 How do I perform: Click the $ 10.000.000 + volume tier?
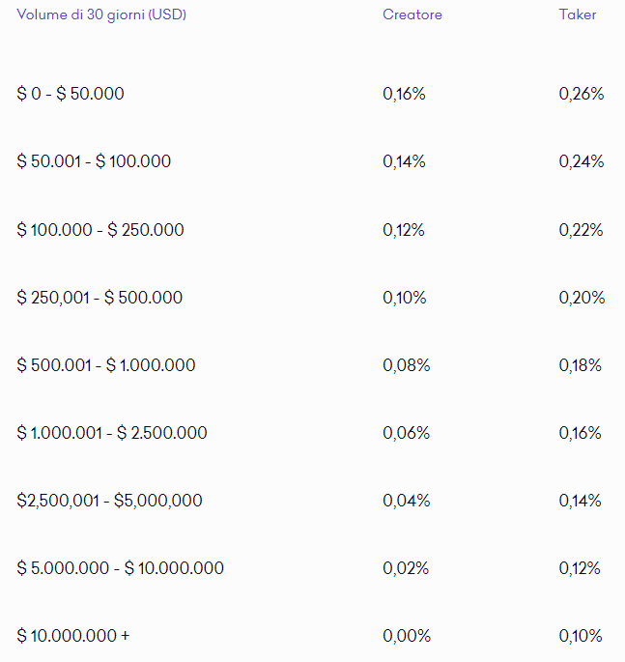73,636
